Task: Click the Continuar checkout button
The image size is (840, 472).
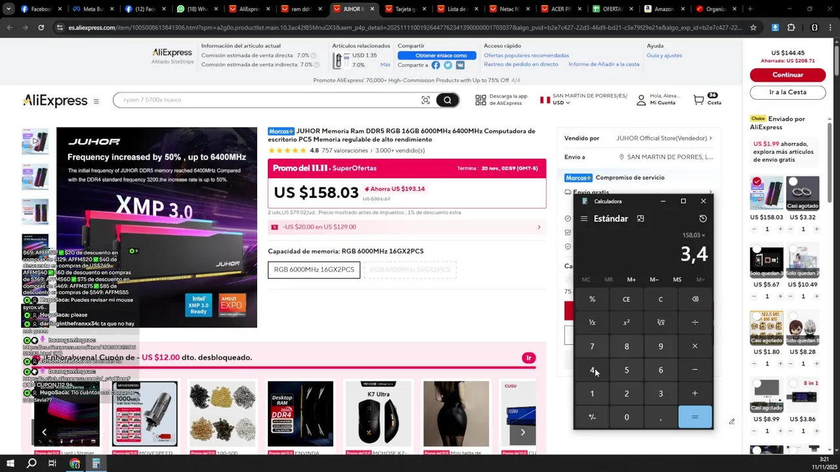Action: [787, 75]
